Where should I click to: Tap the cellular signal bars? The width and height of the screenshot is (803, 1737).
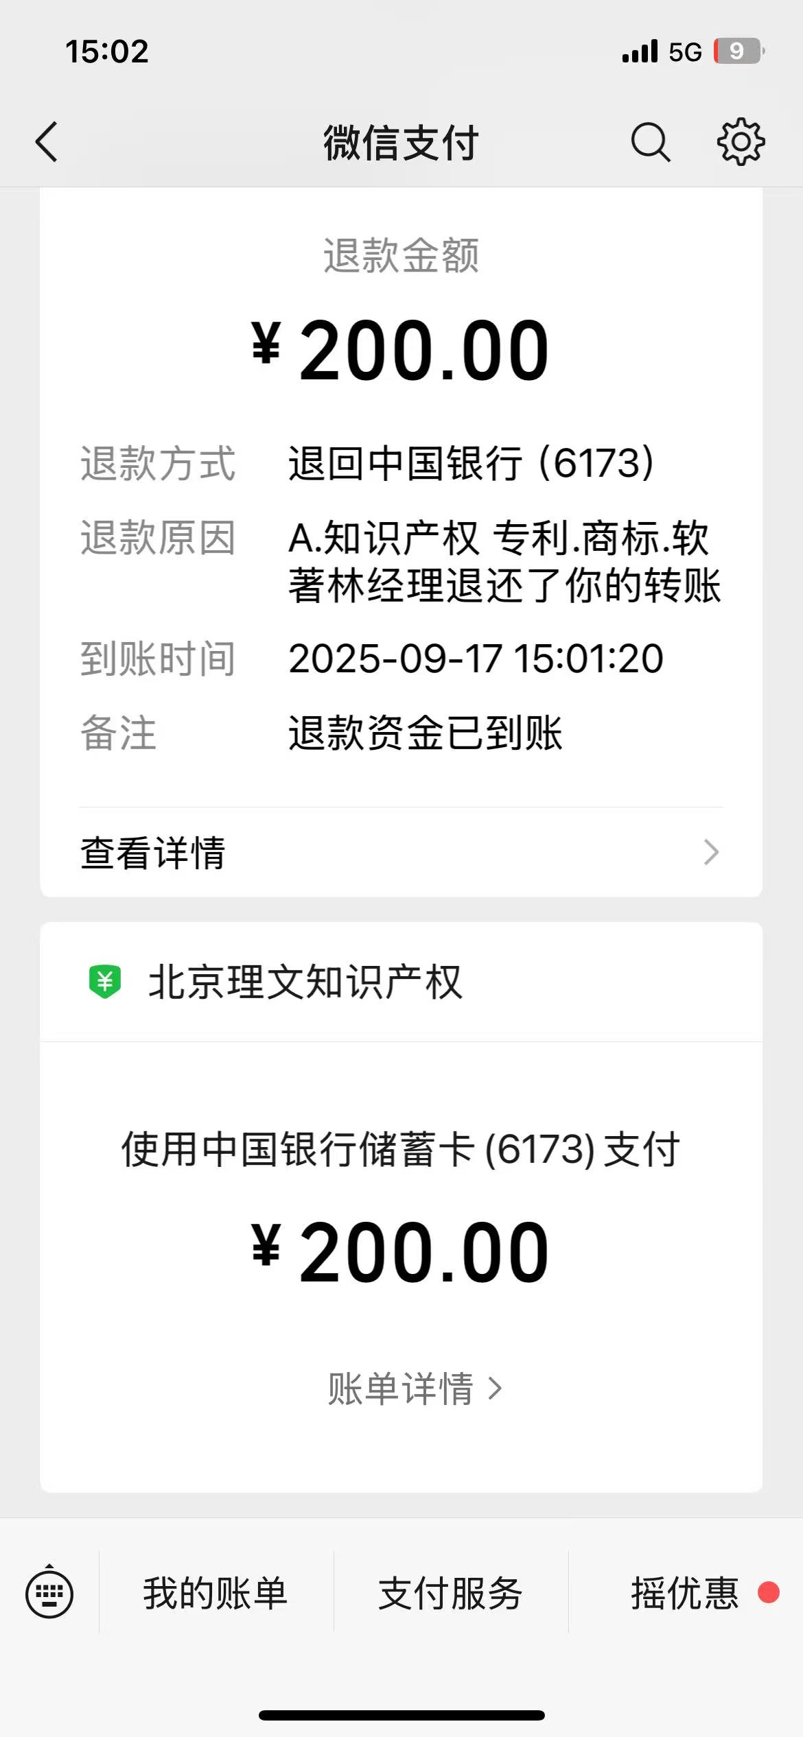point(640,51)
